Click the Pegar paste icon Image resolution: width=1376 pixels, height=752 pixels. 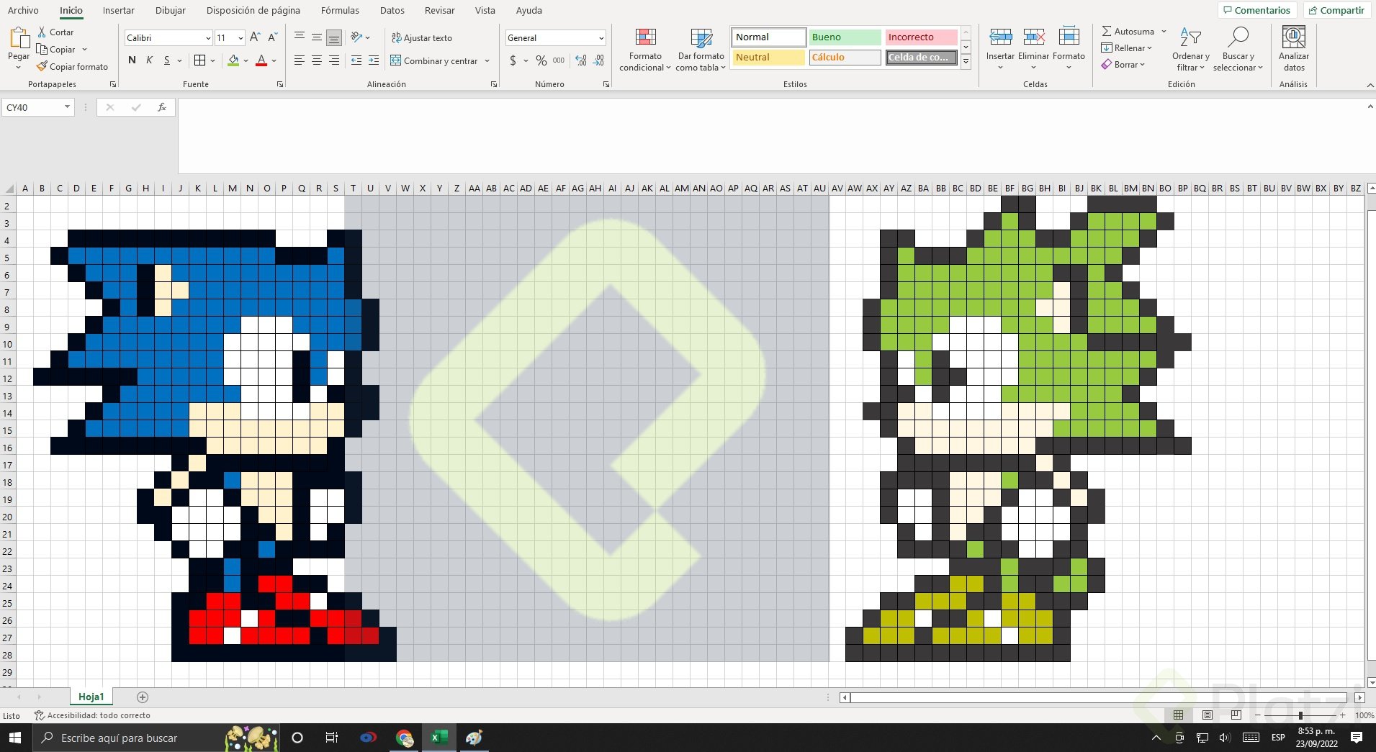[x=19, y=38]
